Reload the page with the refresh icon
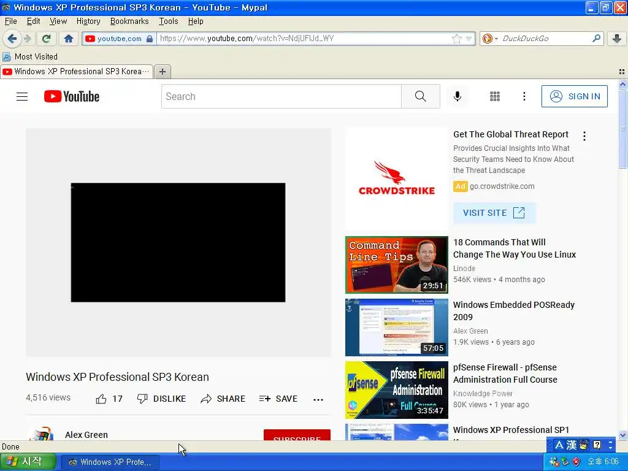The image size is (628, 471). pos(47,39)
